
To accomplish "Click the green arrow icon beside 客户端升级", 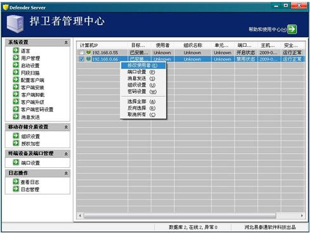I will tap(16, 101).
